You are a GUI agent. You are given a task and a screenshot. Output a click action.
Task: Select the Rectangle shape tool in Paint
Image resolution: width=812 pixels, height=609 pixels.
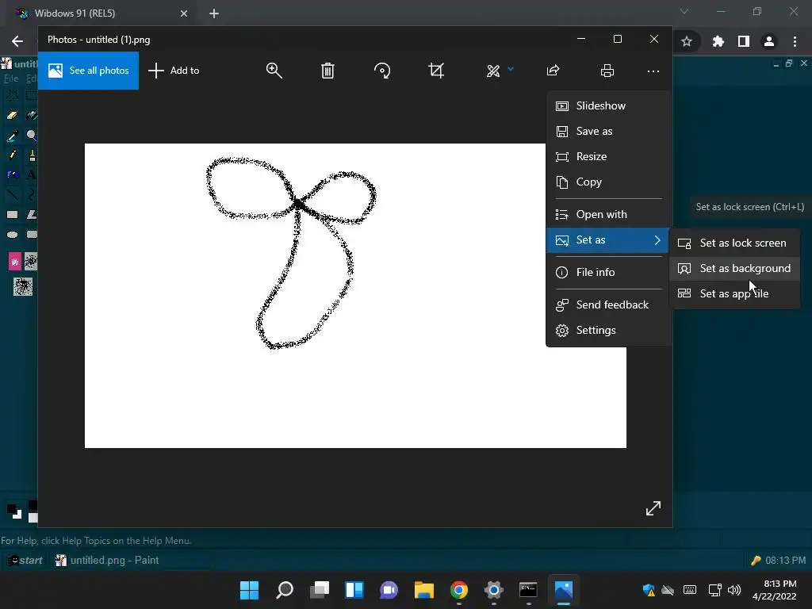tap(12, 214)
